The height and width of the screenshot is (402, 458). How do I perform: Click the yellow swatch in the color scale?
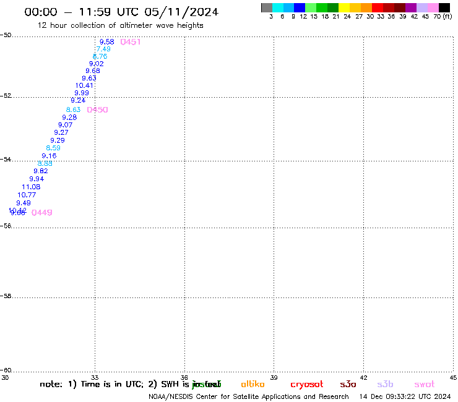tap(344, 7)
